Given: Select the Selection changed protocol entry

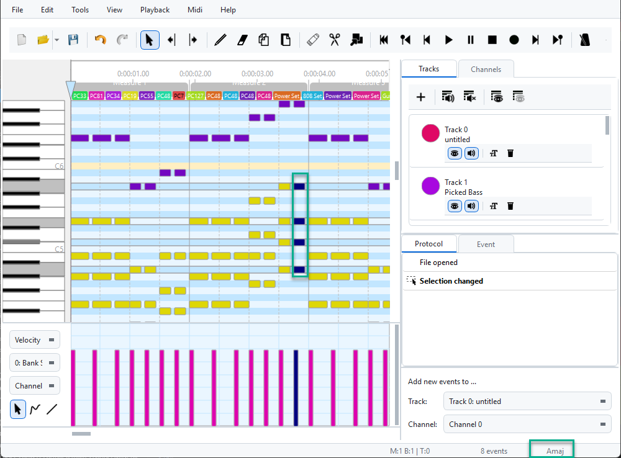Looking at the screenshot, I should click(x=451, y=281).
